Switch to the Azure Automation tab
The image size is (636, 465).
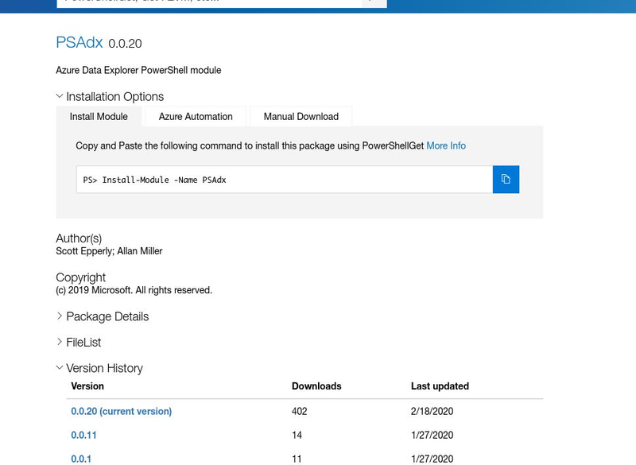click(x=196, y=117)
